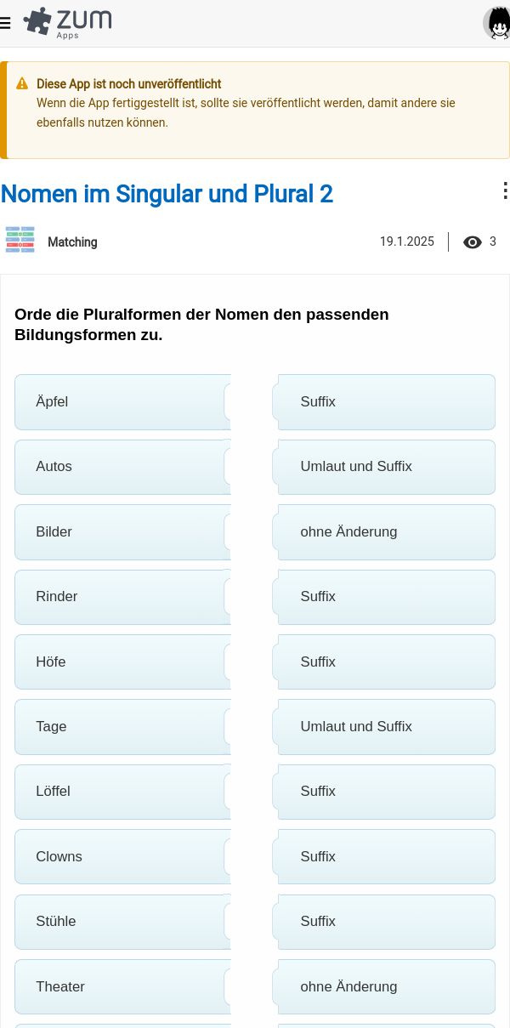Select the Stühle word tile
This screenshot has width=510, height=1028.
point(122,922)
